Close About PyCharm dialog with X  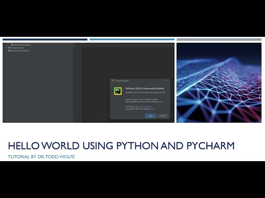click(x=167, y=81)
